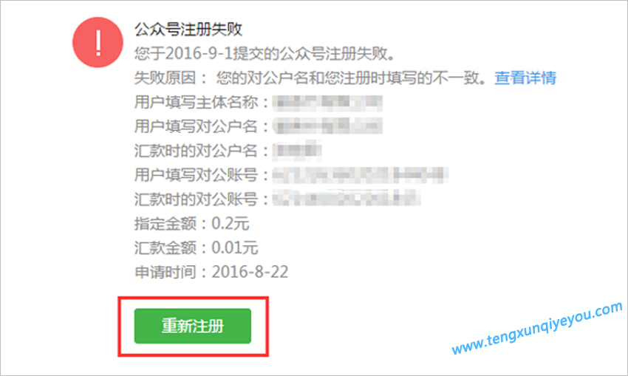The image size is (628, 376).
Task: Click the 汇款时的对公户名 label
Action: (x=202, y=151)
